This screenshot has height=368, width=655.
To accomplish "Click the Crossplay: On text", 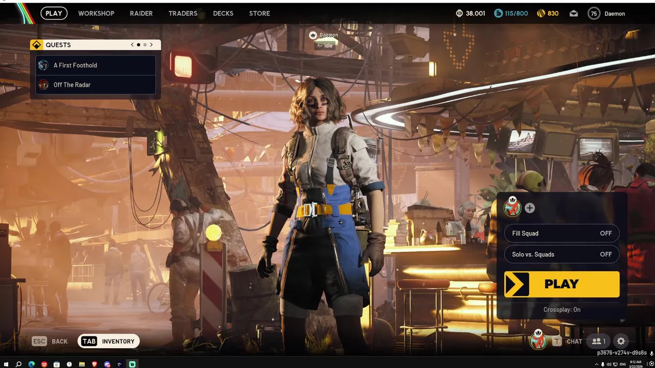I will 562,310.
